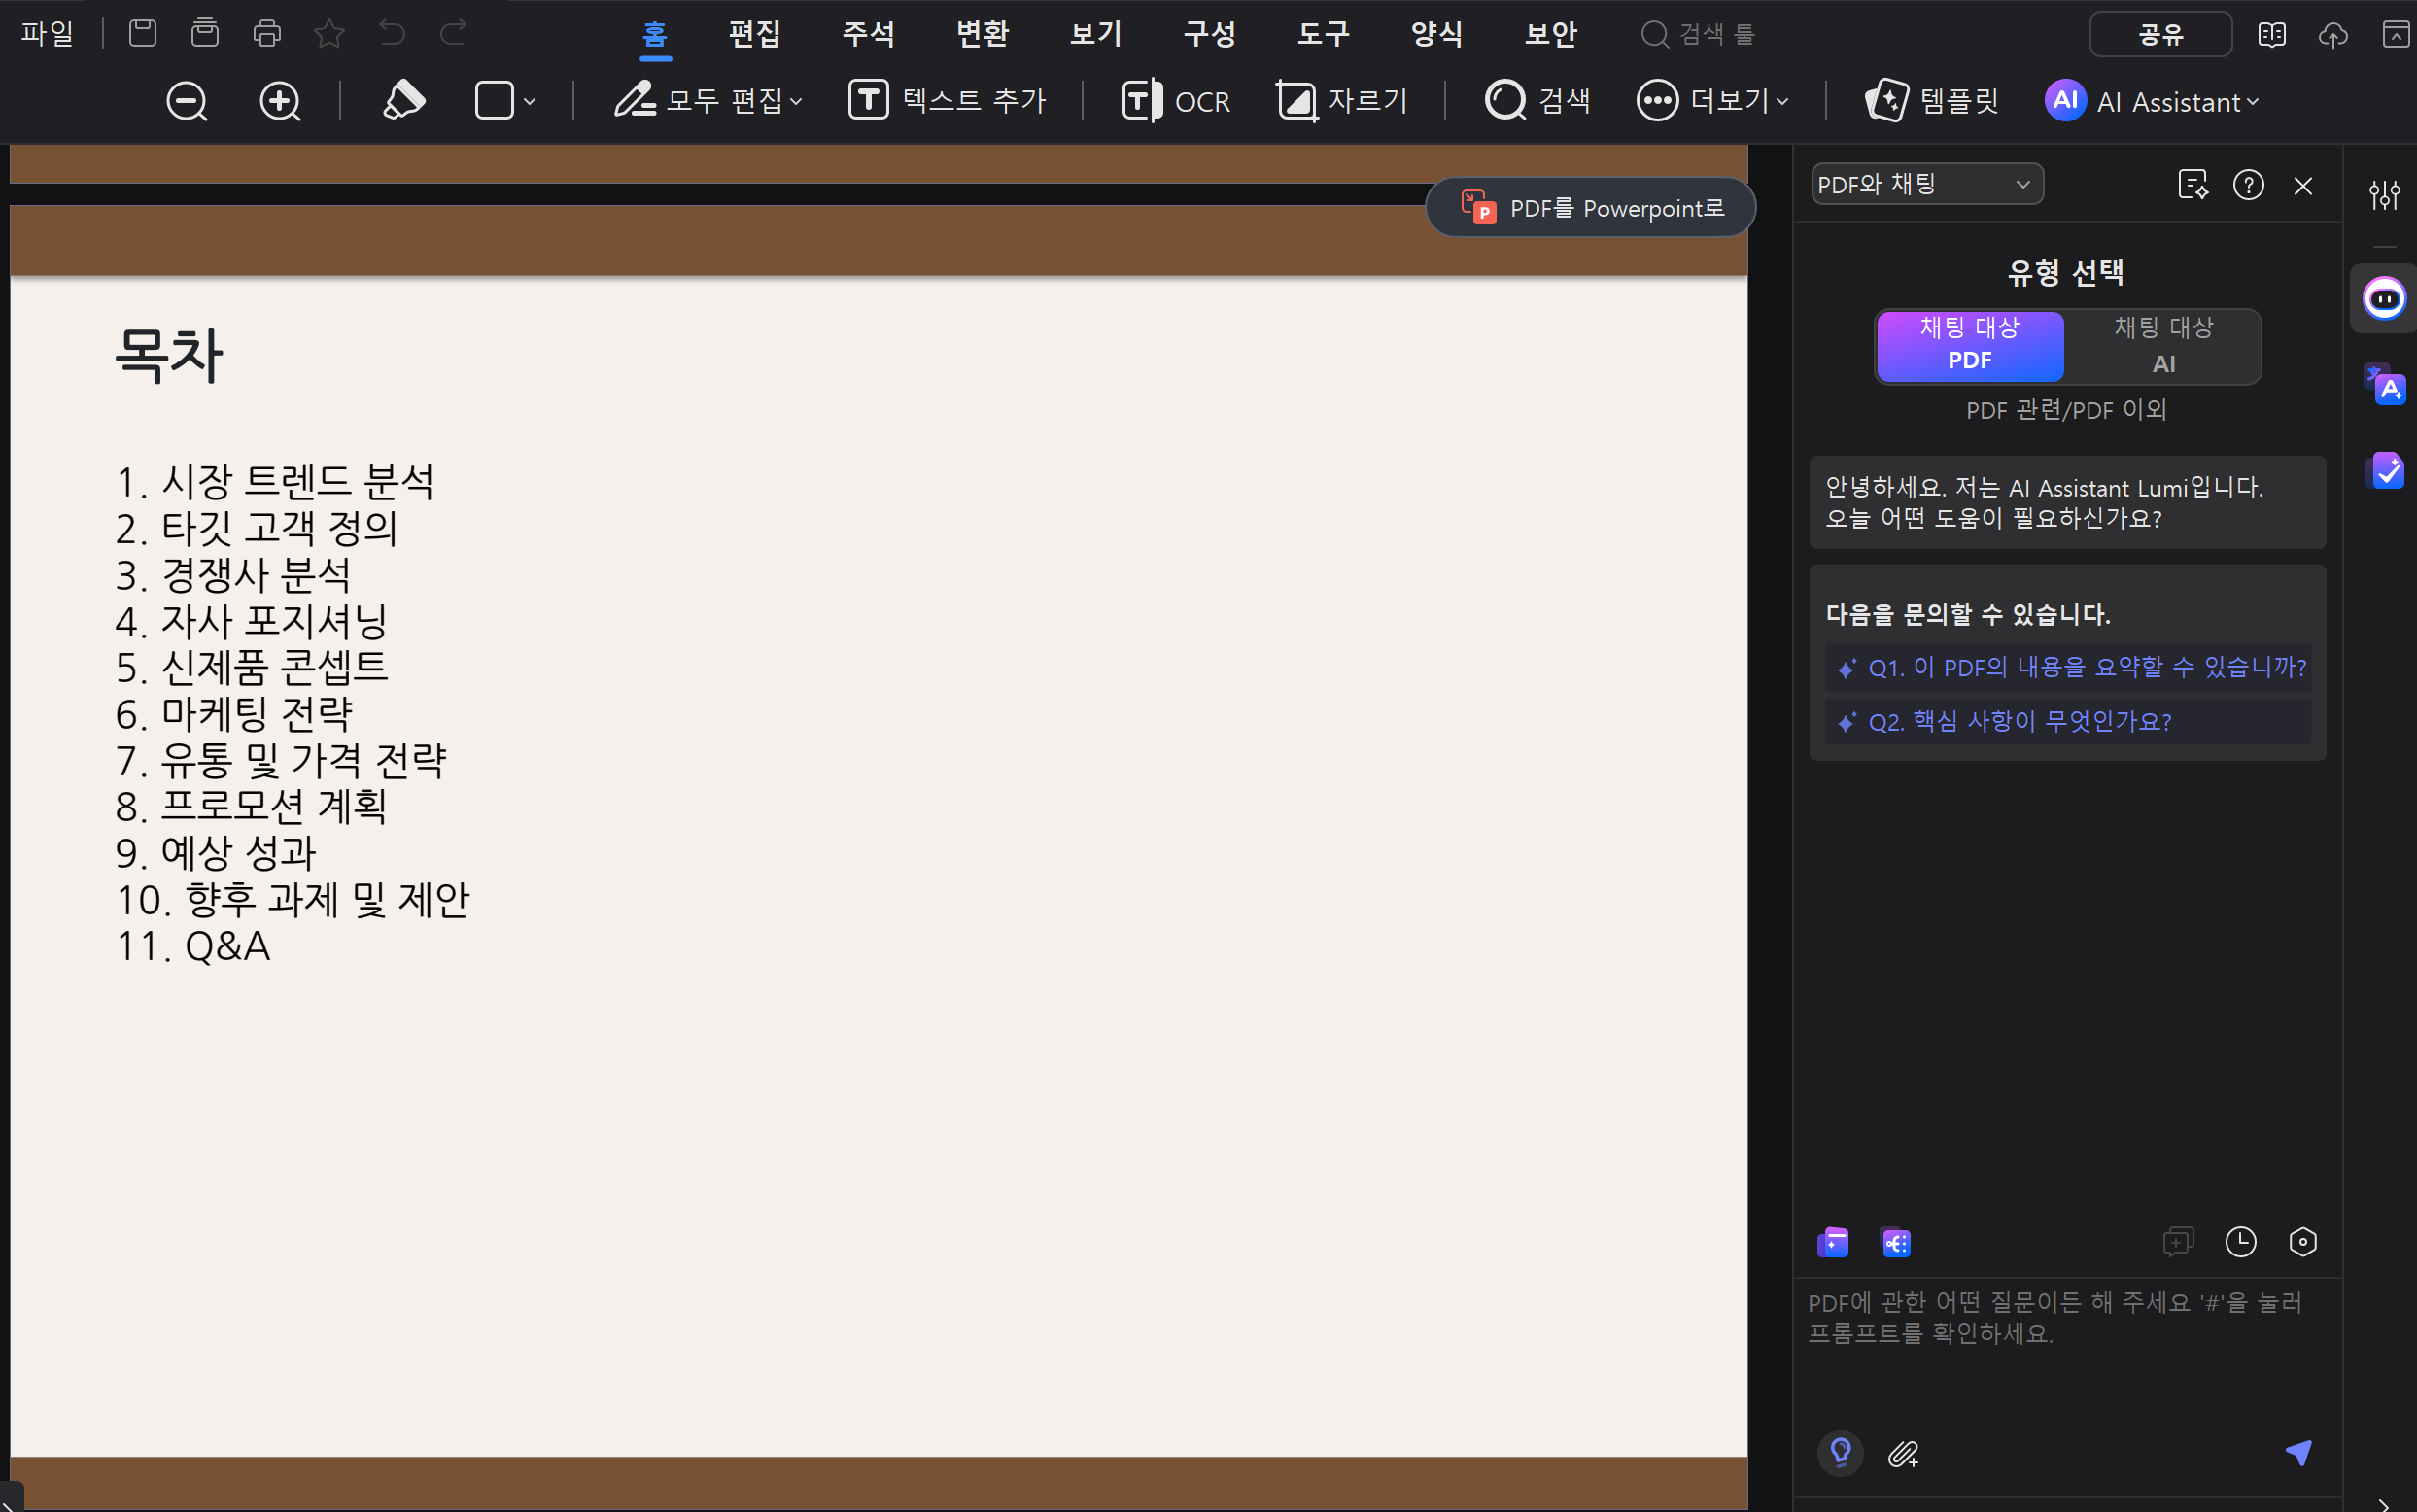Select the rectangle shape tool
This screenshot has width=2417, height=1512.
pos(494,101)
